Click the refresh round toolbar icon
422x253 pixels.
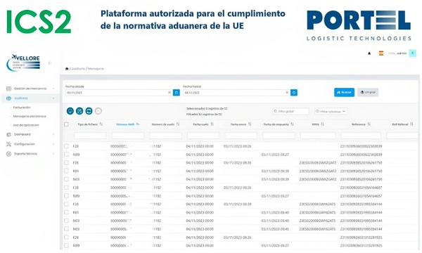pyautogui.click(x=89, y=111)
